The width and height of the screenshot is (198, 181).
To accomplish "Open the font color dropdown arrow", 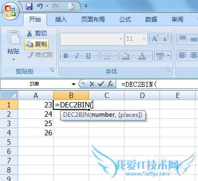I will coord(149,56).
